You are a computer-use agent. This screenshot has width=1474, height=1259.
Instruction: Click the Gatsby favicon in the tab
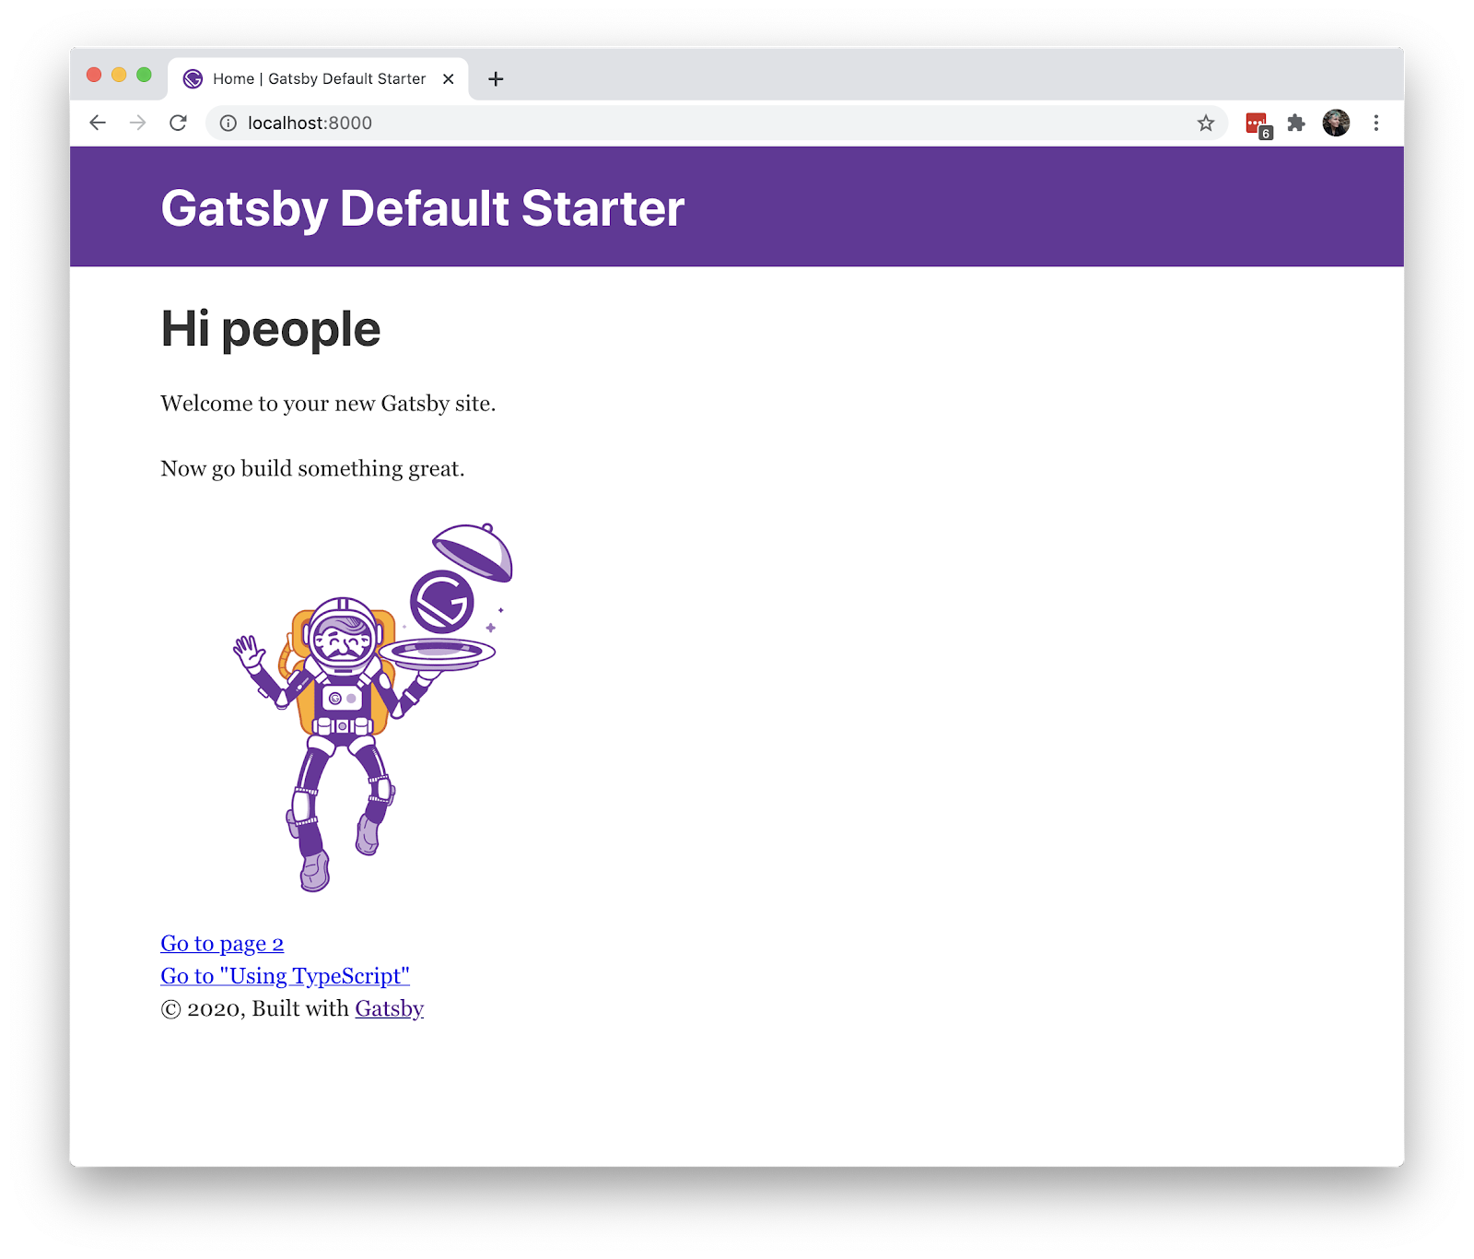click(193, 79)
